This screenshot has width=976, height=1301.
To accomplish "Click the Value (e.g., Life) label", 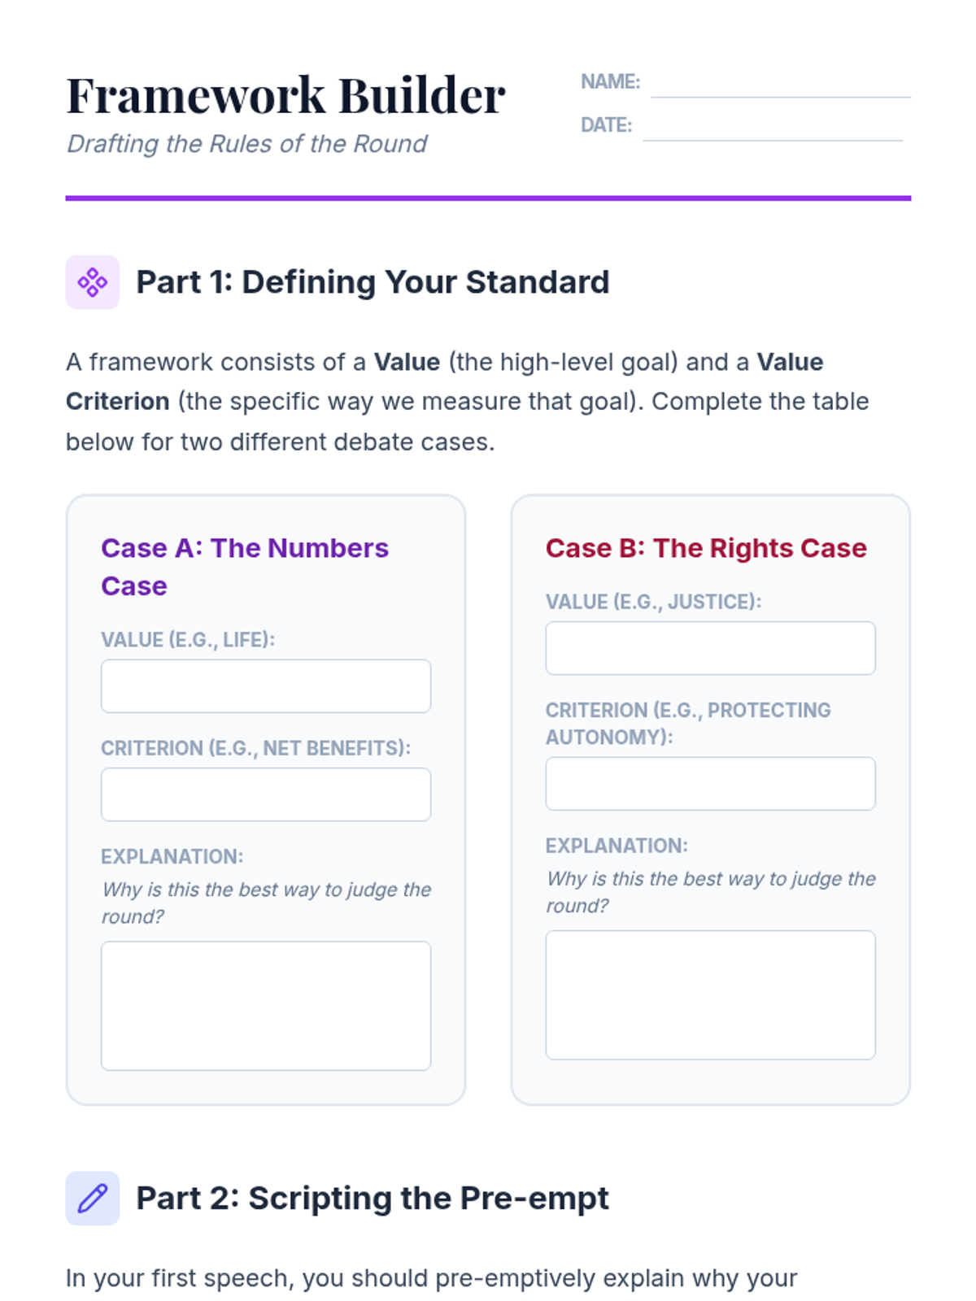I will point(188,640).
